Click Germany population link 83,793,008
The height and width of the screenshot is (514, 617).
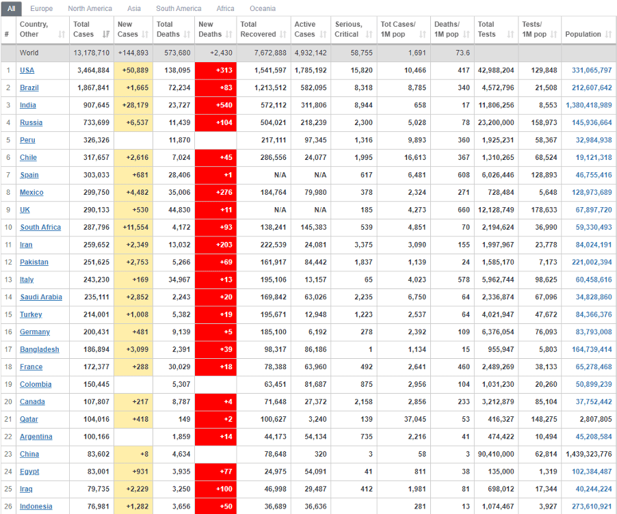(x=594, y=332)
